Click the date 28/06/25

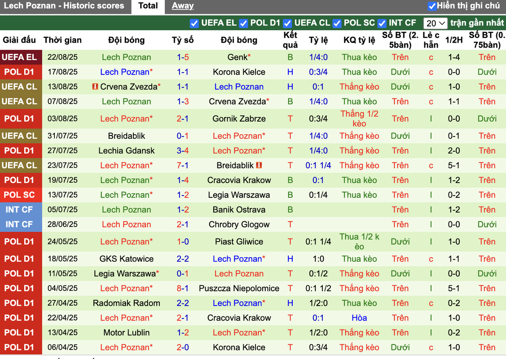[x=62, y=224]
